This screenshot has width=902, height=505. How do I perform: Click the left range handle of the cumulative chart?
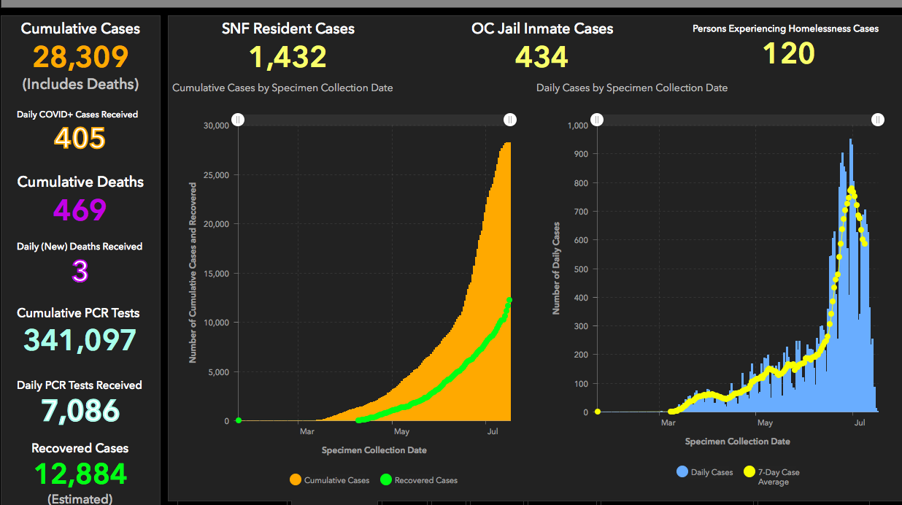tap(238, 120)
